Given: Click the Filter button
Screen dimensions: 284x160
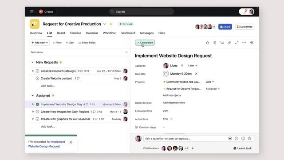Looking at the screenshot, I should pos(57,43).
